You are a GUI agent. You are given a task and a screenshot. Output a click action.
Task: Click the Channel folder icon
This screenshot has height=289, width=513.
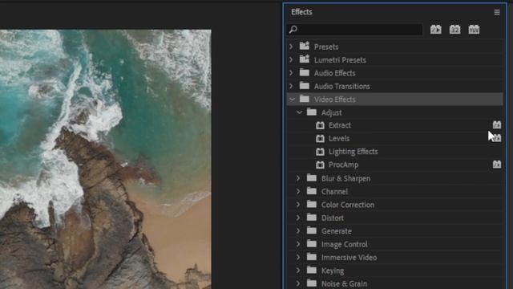click(312, 191)
